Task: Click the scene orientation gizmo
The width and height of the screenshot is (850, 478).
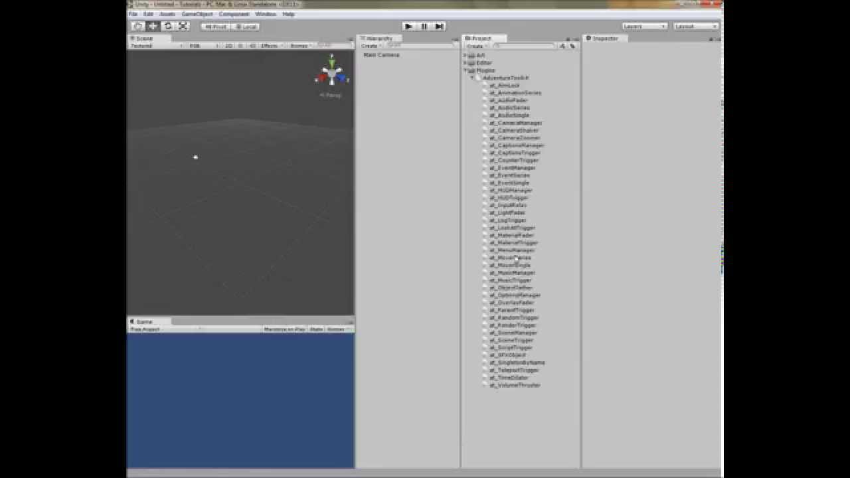Action: tap(331, 71)
